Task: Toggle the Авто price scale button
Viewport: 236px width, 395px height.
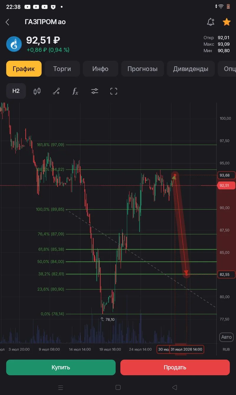Action: click(227, 337)
